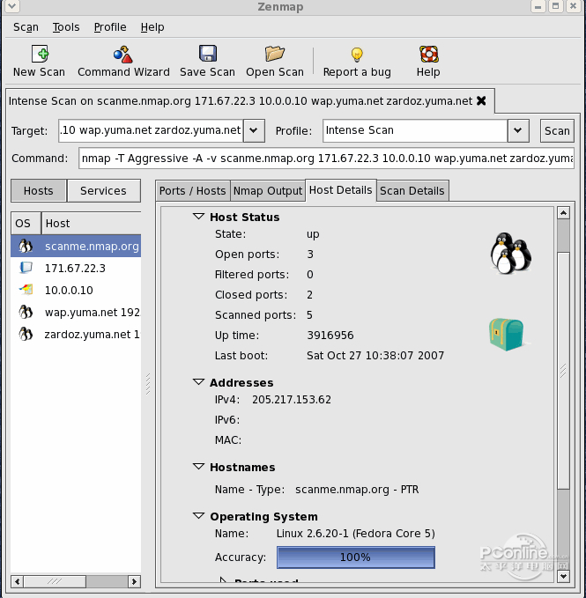The height and width of the screenshot is (598, 586).
Task: Expand the Ports used section
Action: [x=224, y=580]
